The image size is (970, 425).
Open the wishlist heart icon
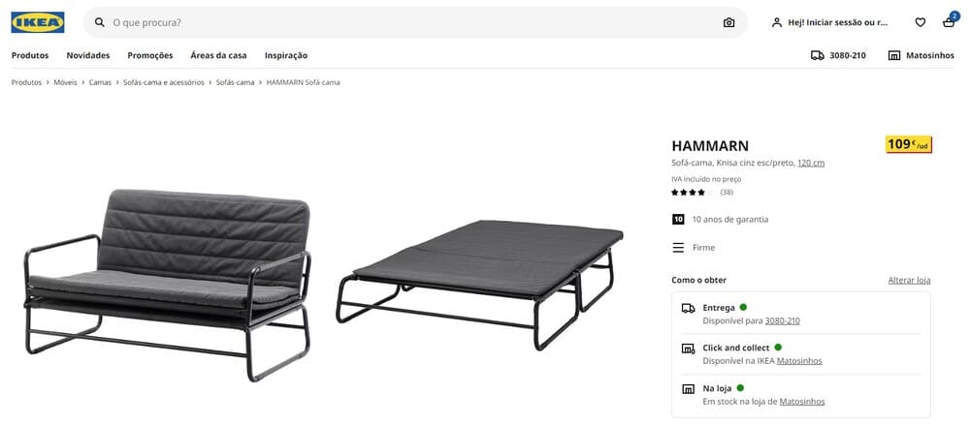click(x=920, y=22)
